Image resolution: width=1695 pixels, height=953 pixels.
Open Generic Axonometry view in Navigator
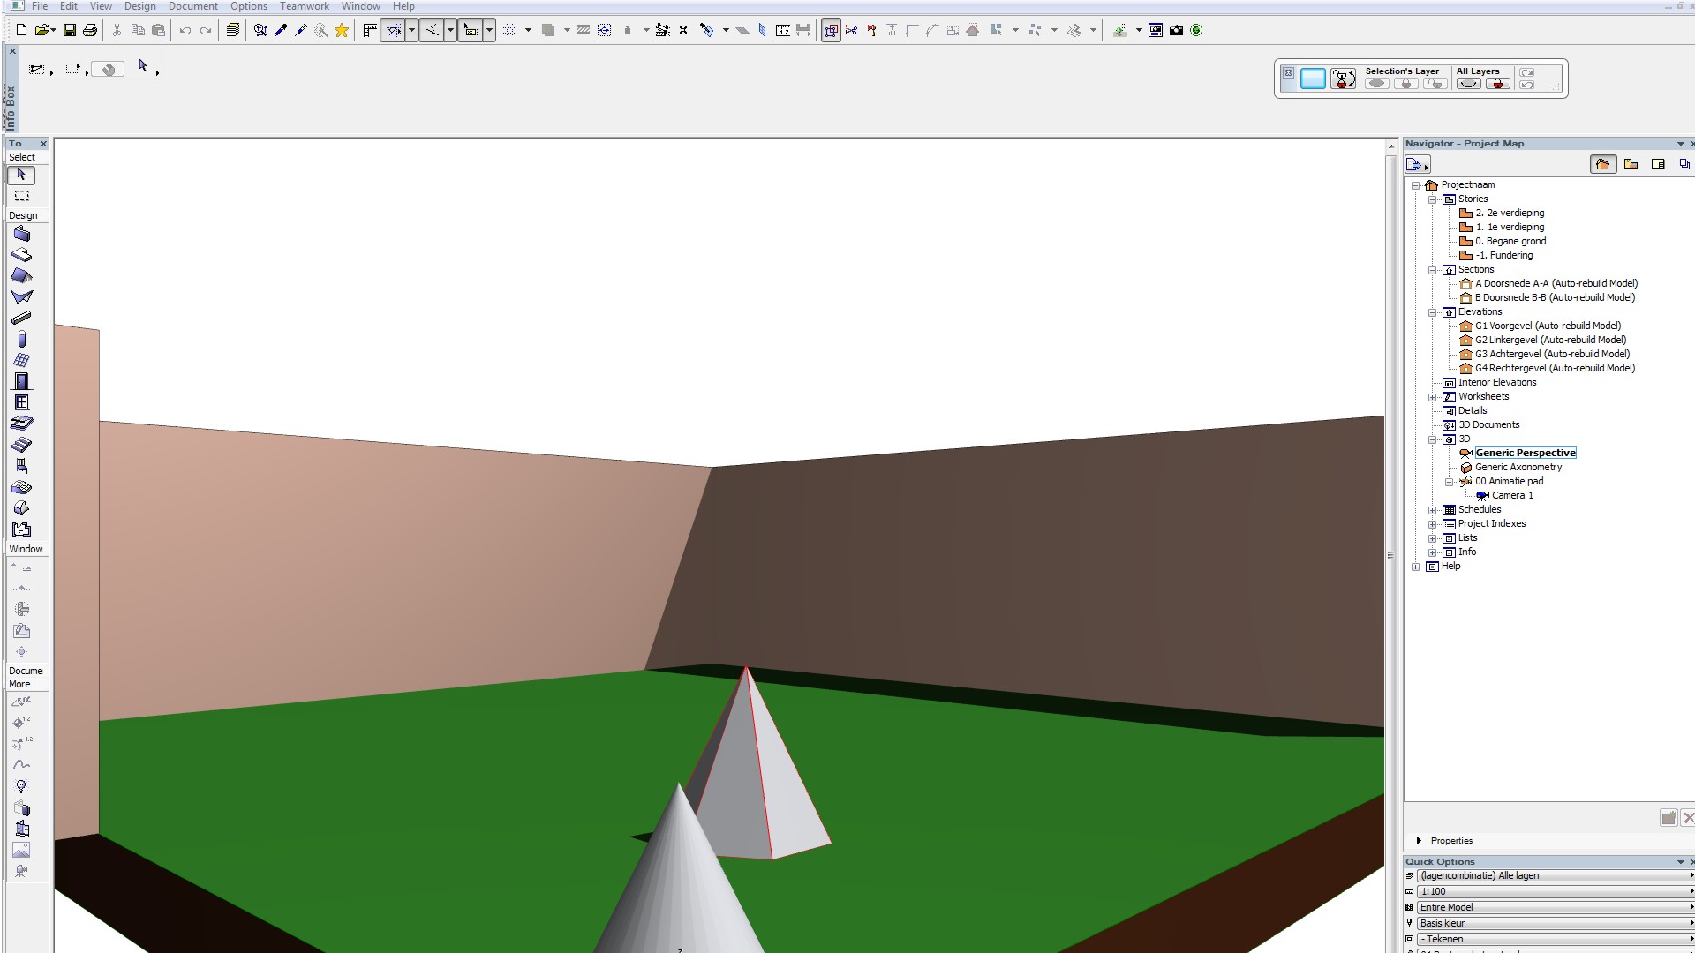tap(1518, 467)
